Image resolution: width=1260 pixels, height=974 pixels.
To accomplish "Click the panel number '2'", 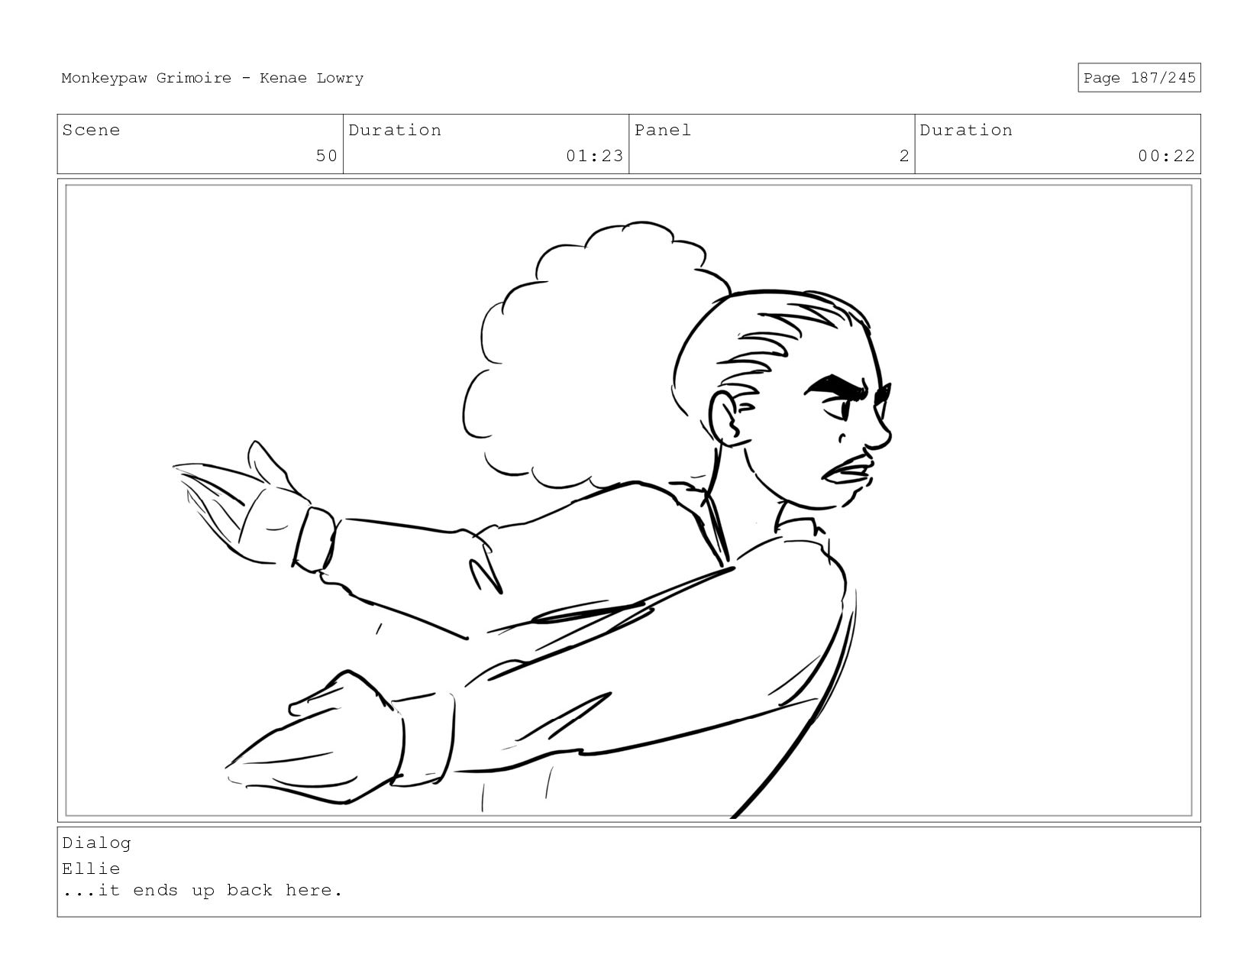I will click(904, 156).
